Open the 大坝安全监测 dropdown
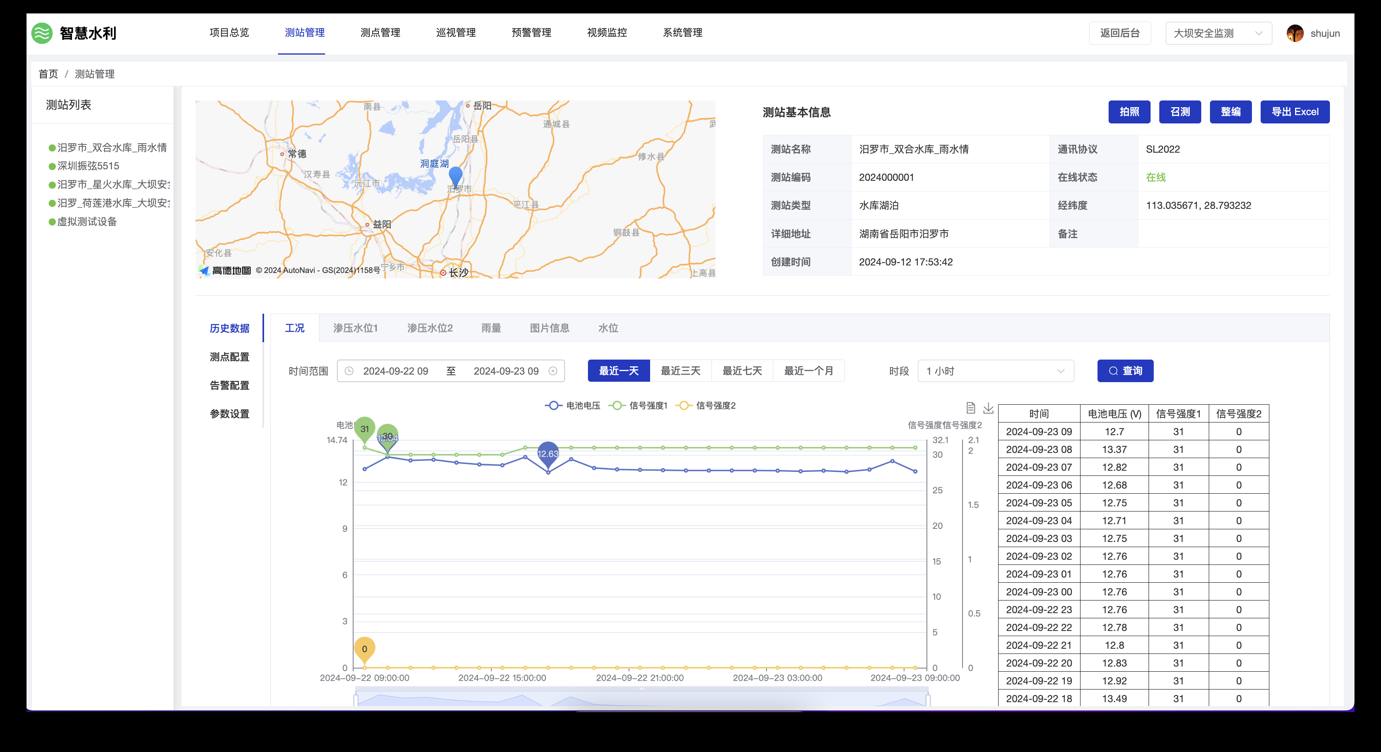The image size is (1381, 752). point(1218,33)
